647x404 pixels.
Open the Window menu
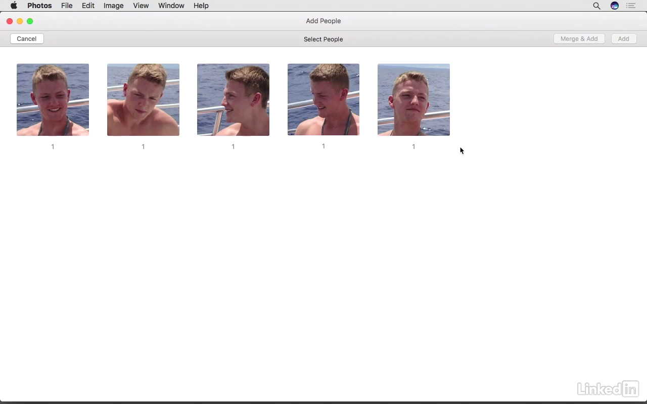171,6
